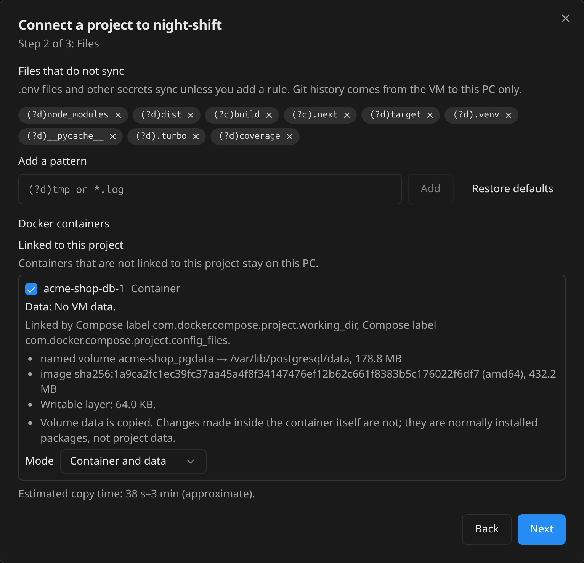Remove the (?d).next pattern chip

click(x=347, y=115)
